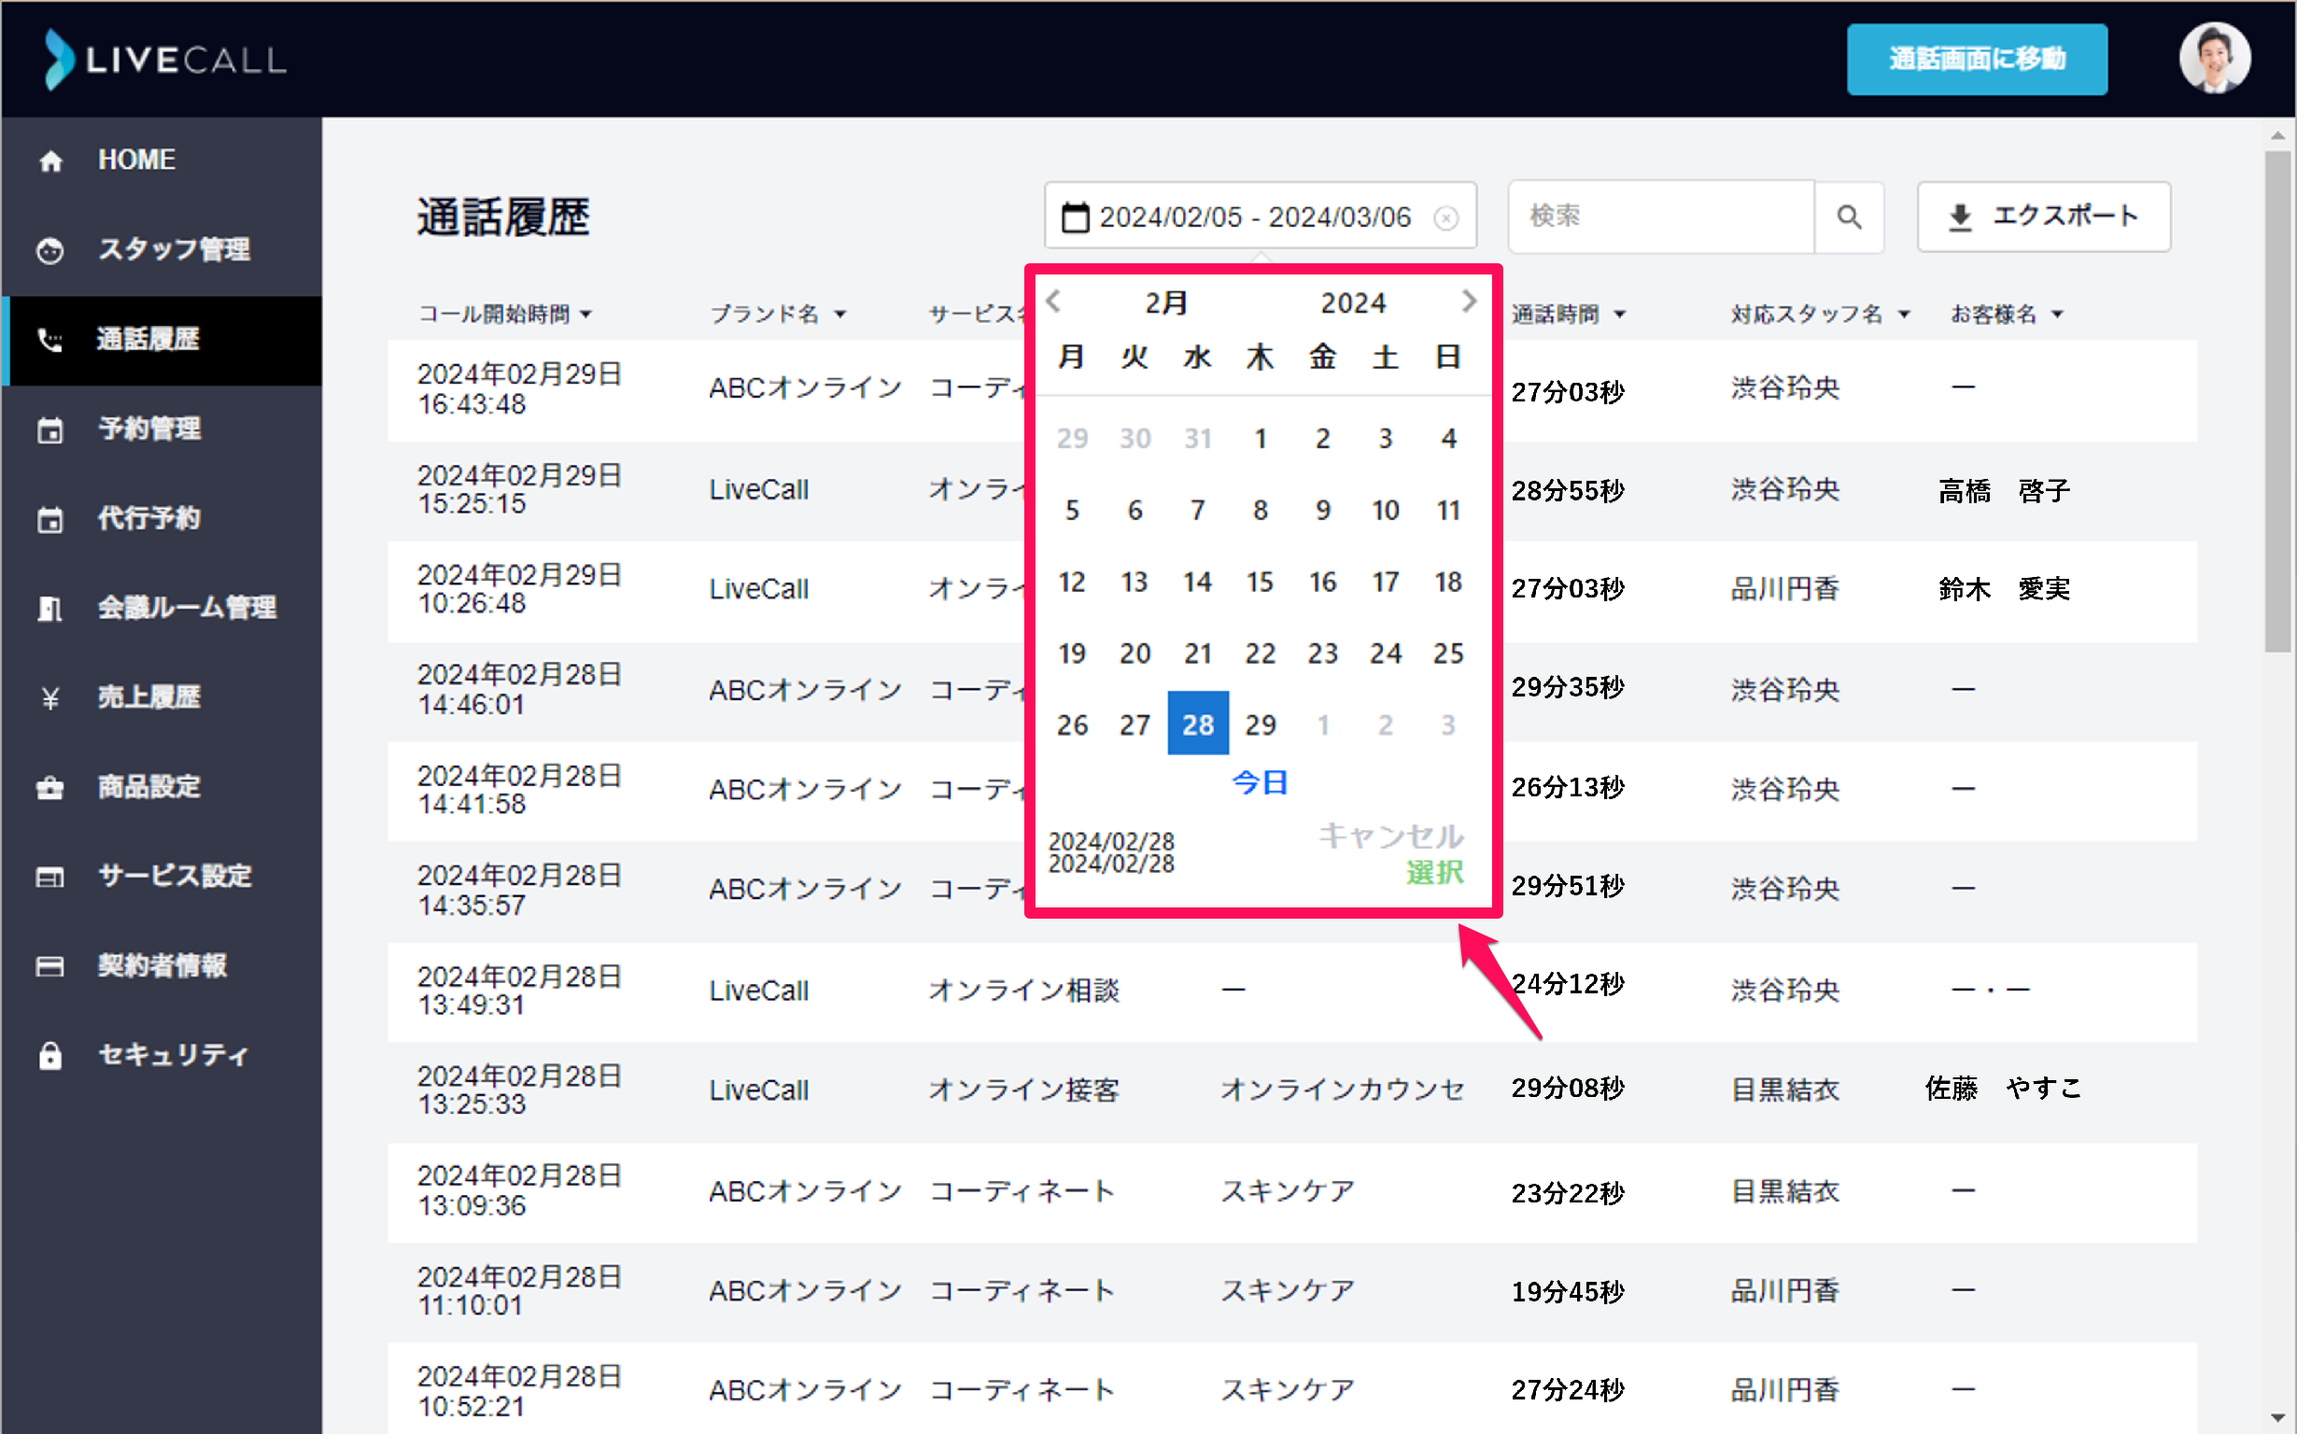
Task: Click the 検索 input field
Action: tap(1661, 218)
